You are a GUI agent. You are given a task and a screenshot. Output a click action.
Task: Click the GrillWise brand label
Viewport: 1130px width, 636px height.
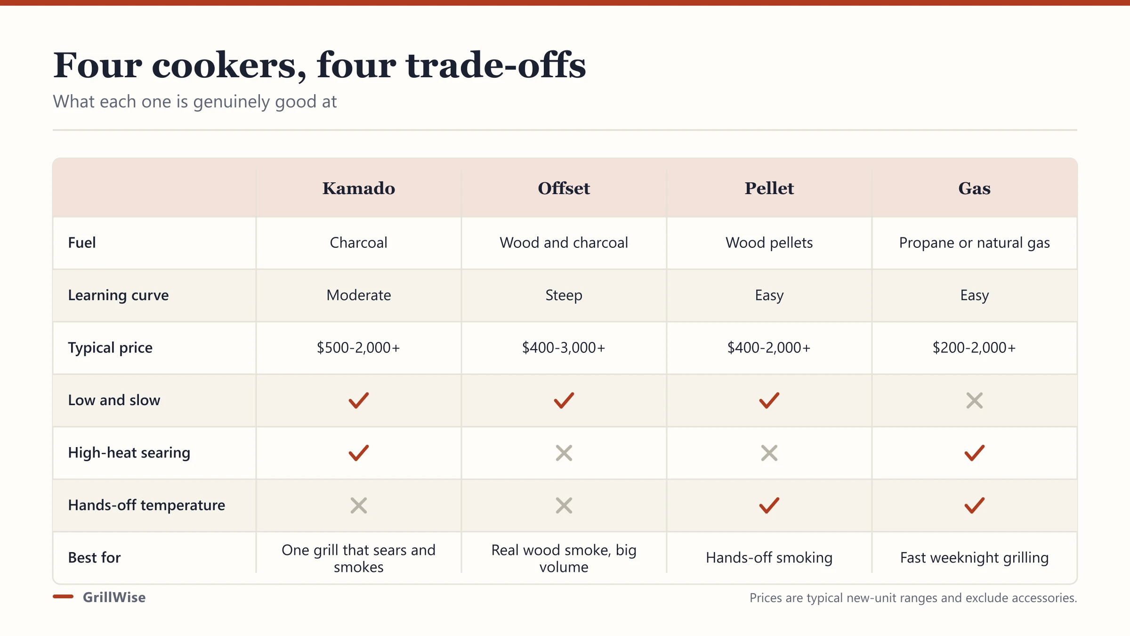point(114,597)
